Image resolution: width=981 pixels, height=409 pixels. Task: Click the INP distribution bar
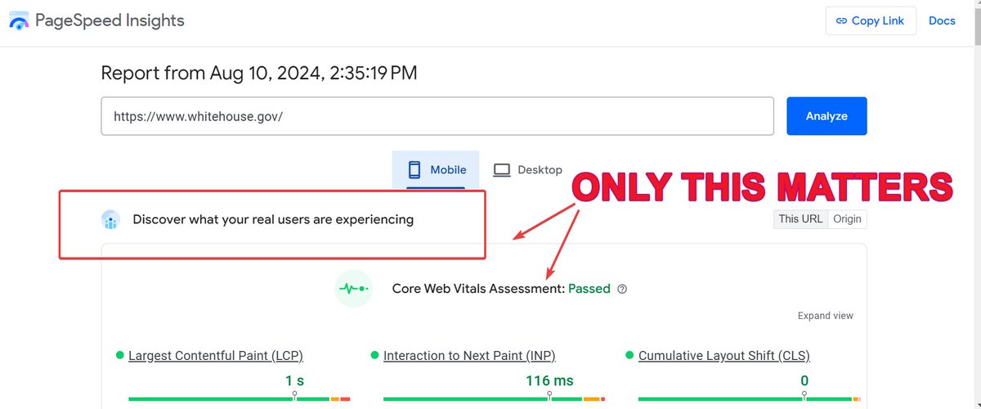[494, 399]
